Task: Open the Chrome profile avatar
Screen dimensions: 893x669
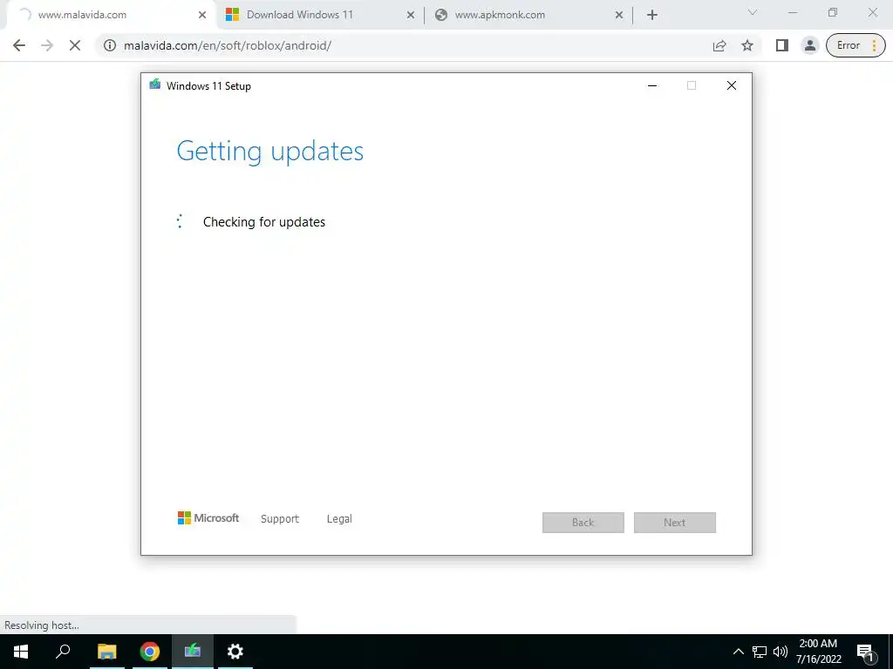Action: click(x=809, y=45)
